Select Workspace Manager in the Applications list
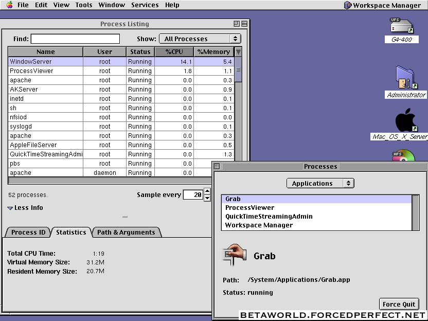This screenshot has height=321, width=428. [317, 225]
